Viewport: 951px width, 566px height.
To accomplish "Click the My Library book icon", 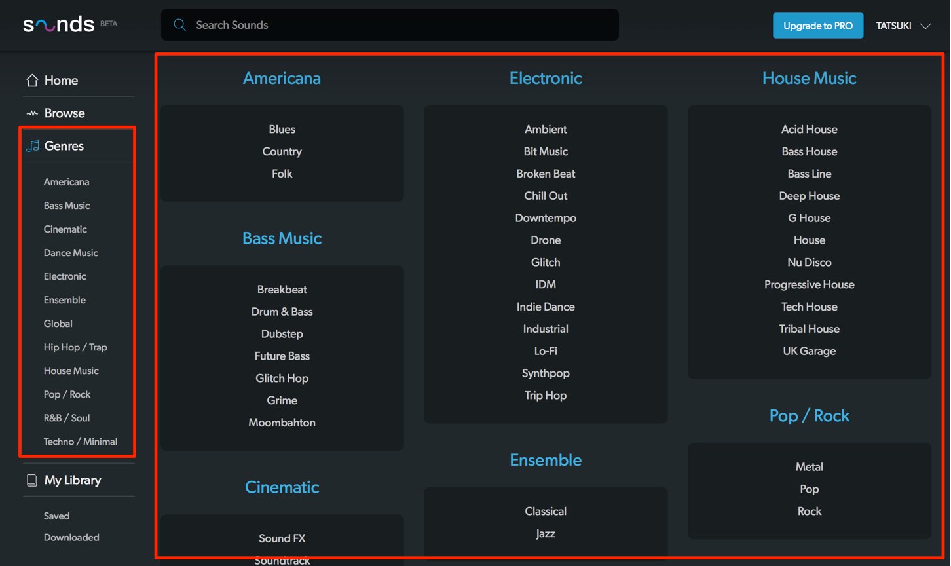I will (x=31, y=480).
